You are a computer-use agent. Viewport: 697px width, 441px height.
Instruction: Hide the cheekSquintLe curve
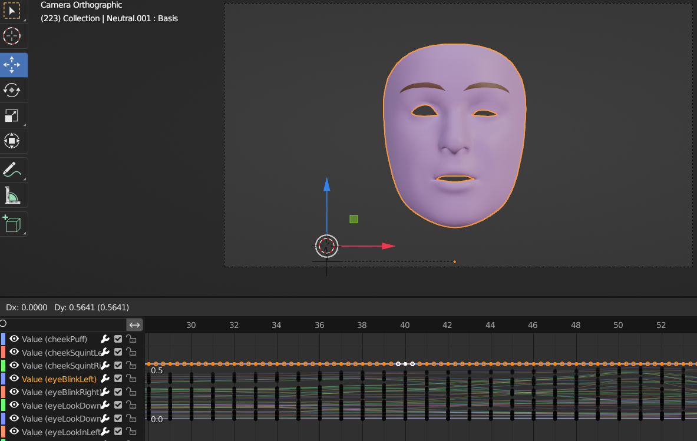click(x=14, y=352)
